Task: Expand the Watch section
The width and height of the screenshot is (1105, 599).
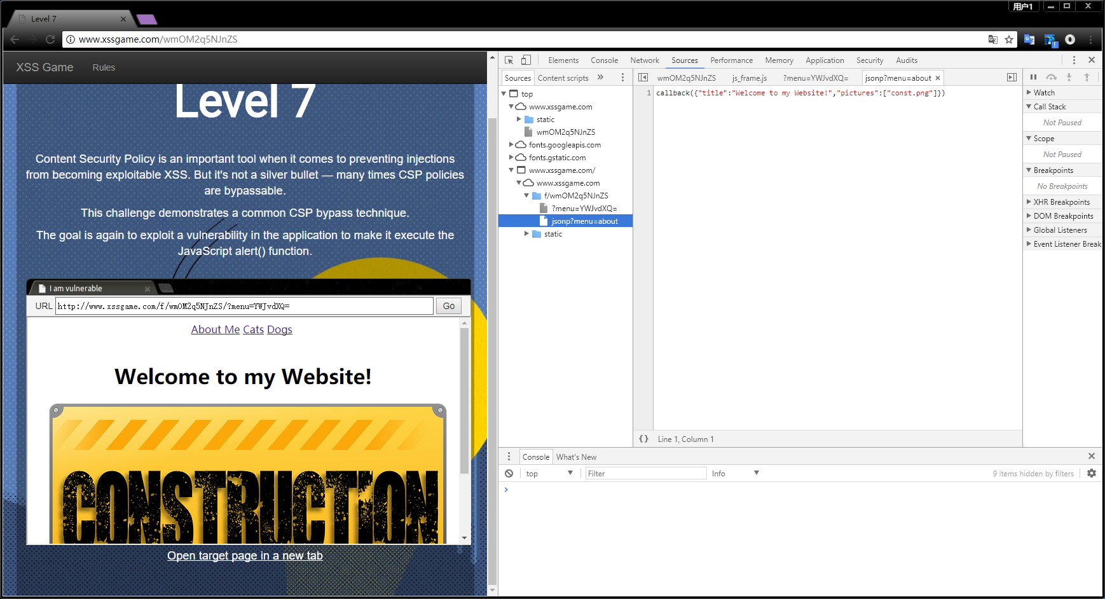Action: click(1044, 93)
